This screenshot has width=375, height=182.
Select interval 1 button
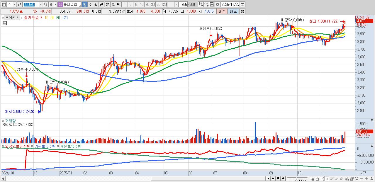[x=125, y=4]
